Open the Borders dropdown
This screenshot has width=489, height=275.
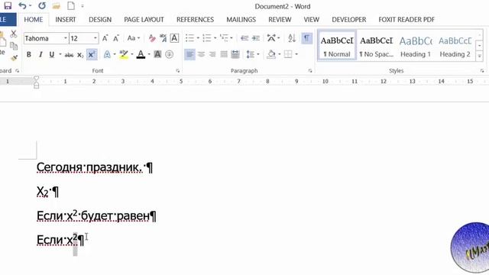[296, 54]
